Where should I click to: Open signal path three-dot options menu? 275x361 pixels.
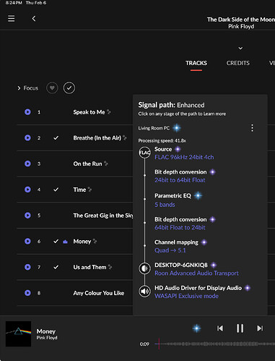coord(252,128)
